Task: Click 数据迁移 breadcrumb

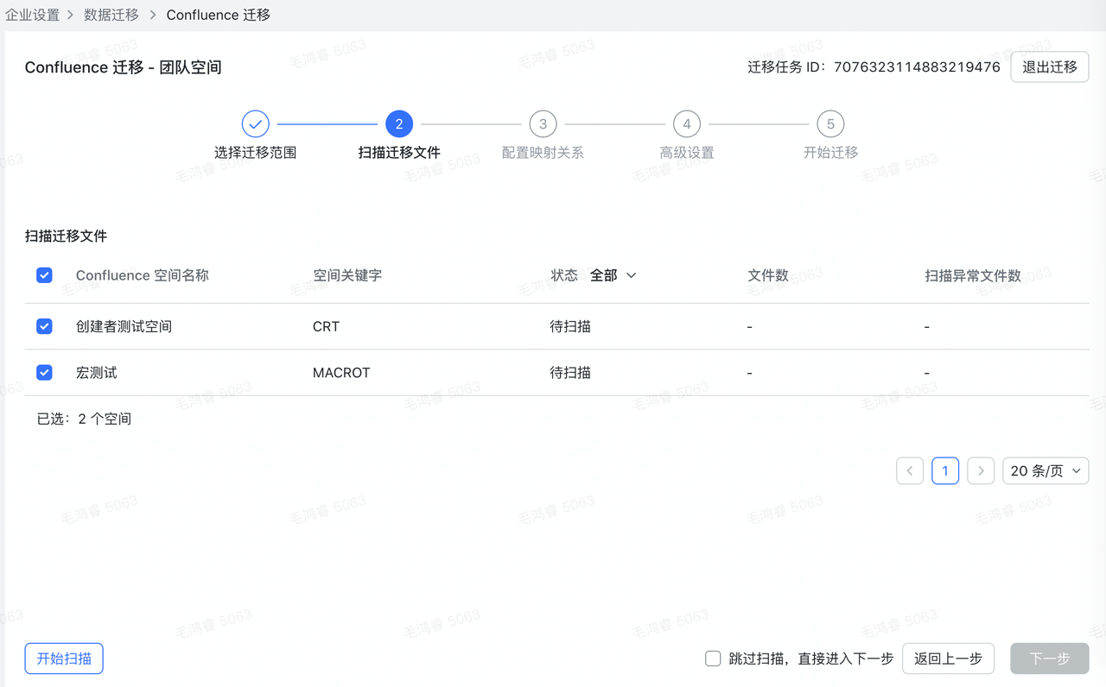Action: (111, 15)
